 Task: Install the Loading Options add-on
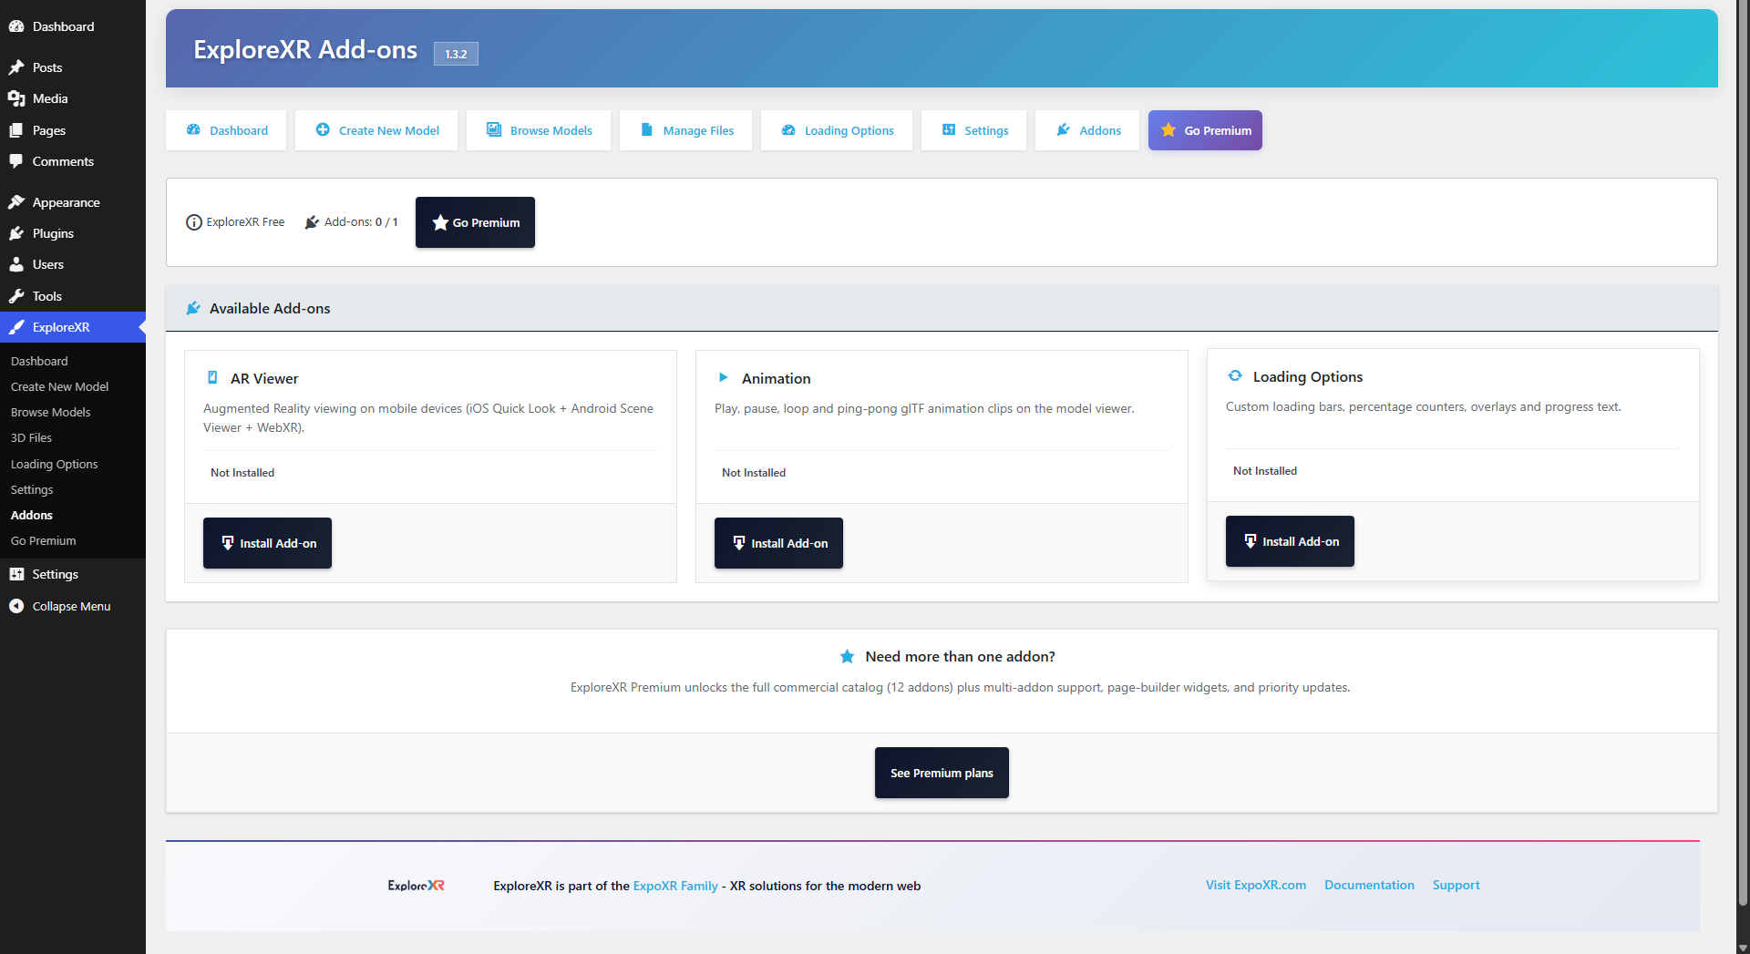[1290, 541]
